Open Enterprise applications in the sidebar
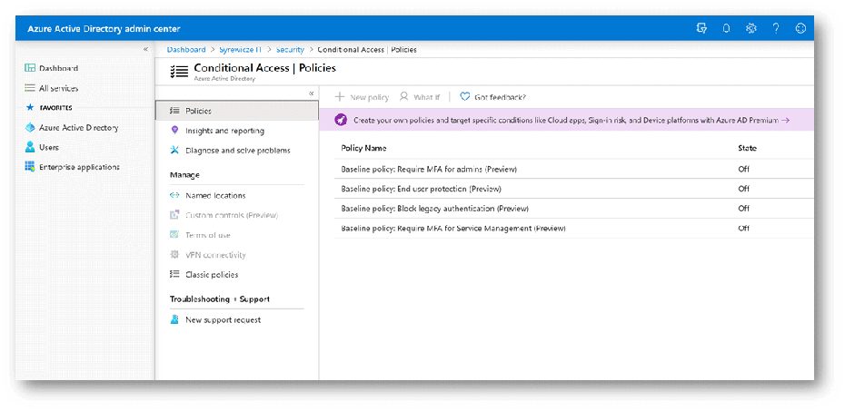 pyautogui.click(x=79, y=167)
